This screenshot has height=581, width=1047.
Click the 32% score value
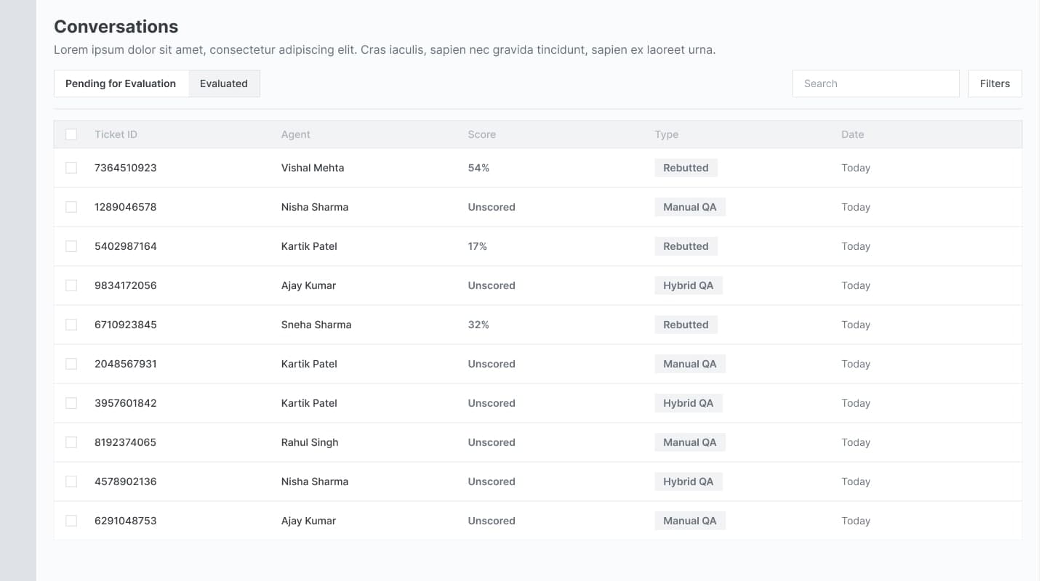pyautogui.click(x=478, y=325)
